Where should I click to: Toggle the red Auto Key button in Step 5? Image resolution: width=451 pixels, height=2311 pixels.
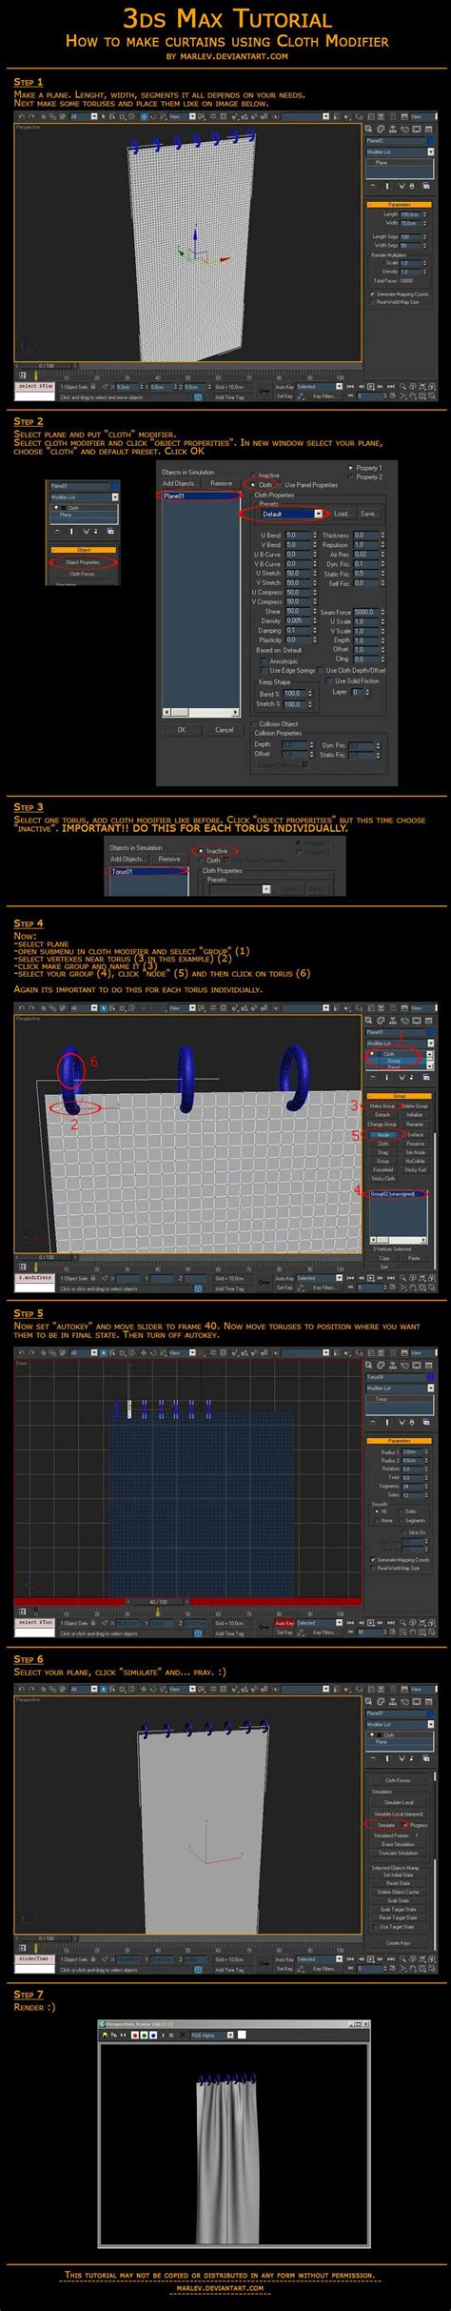tap(284, 1623)
